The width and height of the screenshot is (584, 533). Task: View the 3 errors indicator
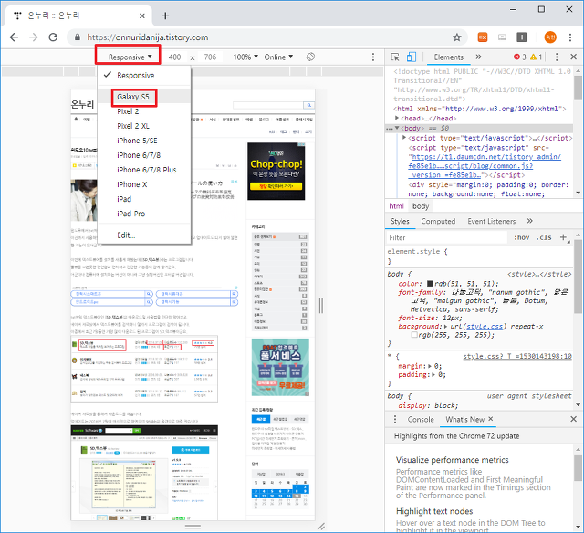(520, 57)
